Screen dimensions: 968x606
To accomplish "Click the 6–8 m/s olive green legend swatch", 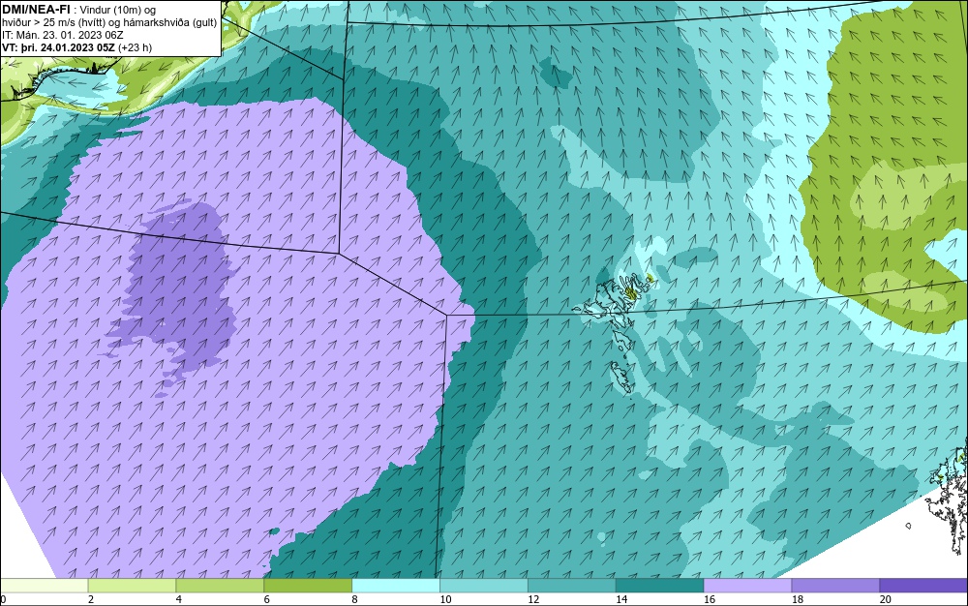I will 308,586.
